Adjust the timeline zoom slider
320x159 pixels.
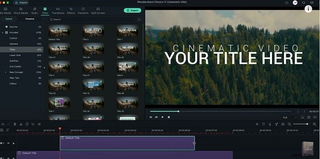click(x=301, y=124)
